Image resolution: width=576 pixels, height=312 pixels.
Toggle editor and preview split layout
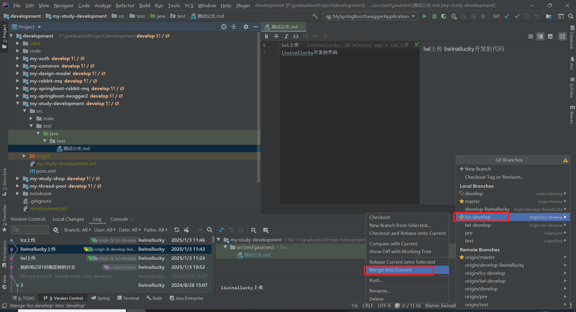click(x=540, y=36)
